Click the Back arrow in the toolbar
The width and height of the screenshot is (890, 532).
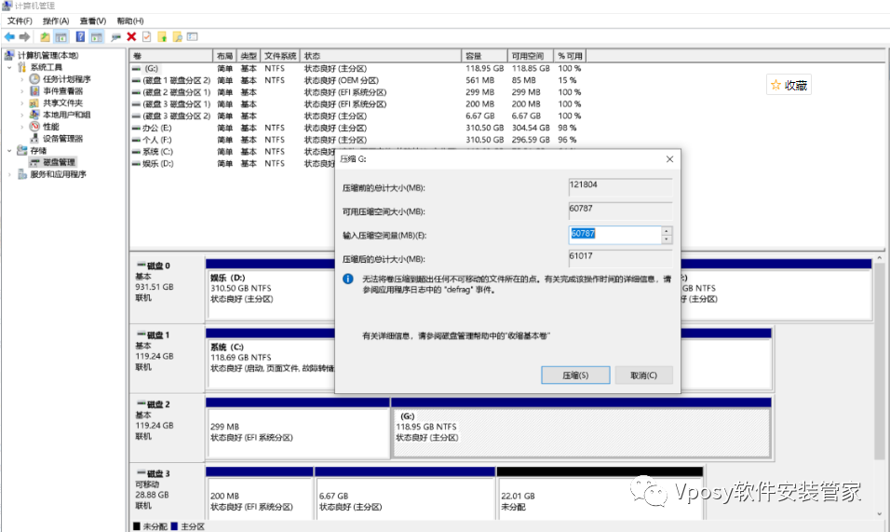(9, 36)
